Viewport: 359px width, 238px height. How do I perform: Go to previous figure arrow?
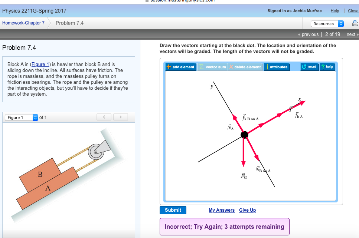[x=104, y=117]
